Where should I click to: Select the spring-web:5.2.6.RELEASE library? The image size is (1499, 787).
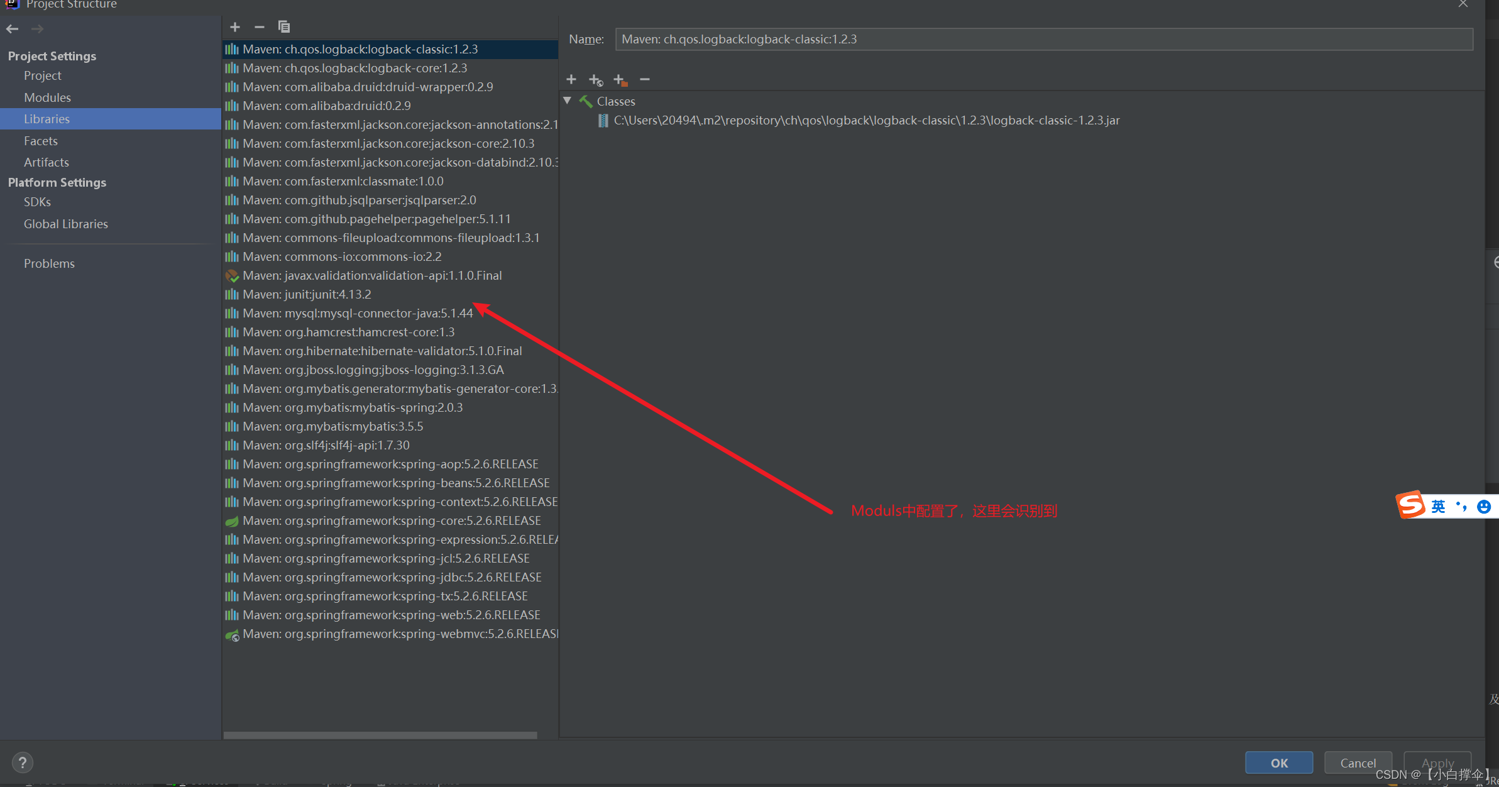[x=390, y=615]
